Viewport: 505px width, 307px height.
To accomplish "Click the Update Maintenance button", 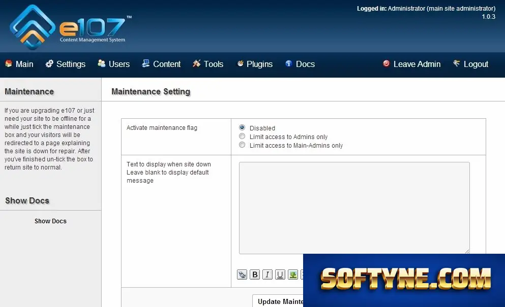I will click(x=278, y=301).
